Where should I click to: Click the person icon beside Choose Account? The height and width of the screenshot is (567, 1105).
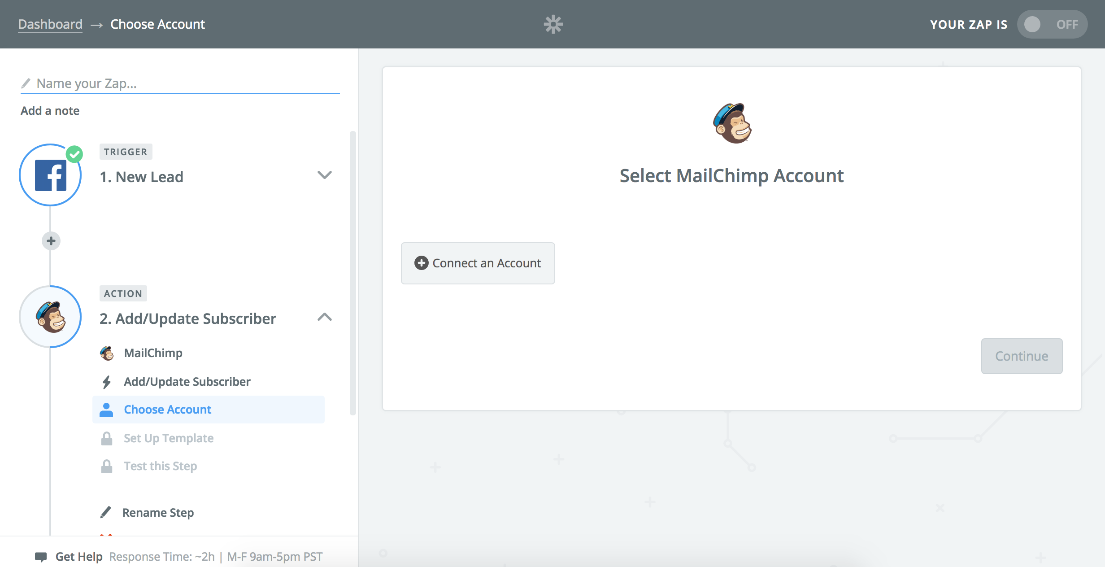tap(106, 410)
